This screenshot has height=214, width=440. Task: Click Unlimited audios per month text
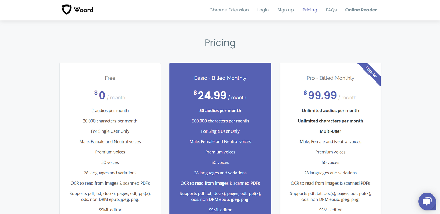(x=330, y=111)
